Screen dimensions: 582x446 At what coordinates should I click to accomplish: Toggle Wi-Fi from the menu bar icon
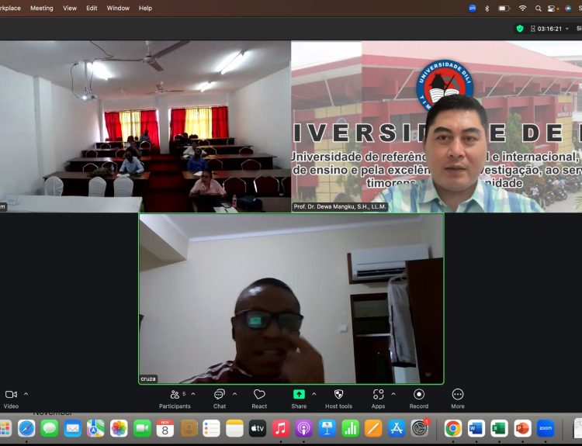tap(522, 9)
